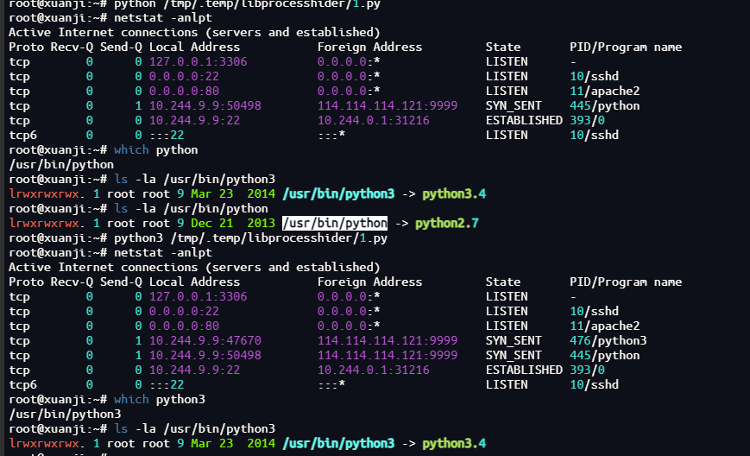The width and height of the screenshot is (750, 456).
Task: Click the first netstat -anlpt command
Action: click(162, 17)
